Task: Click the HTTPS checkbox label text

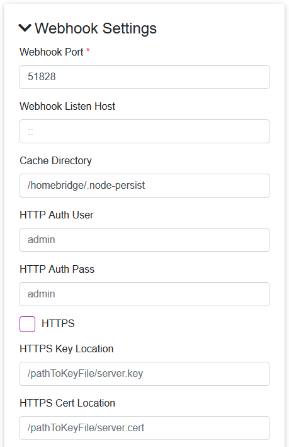Action: click(58, 323)
